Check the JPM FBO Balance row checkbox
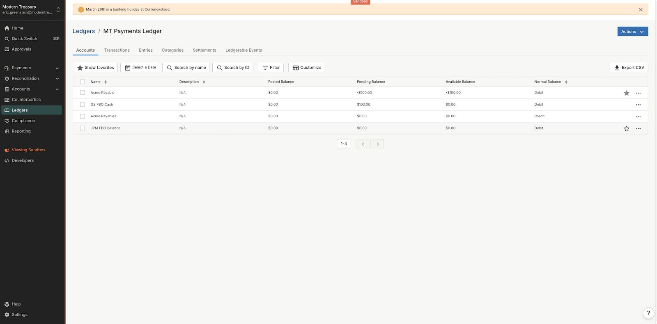The width and height of the screenshot is (657, 324). pos(83,128)
